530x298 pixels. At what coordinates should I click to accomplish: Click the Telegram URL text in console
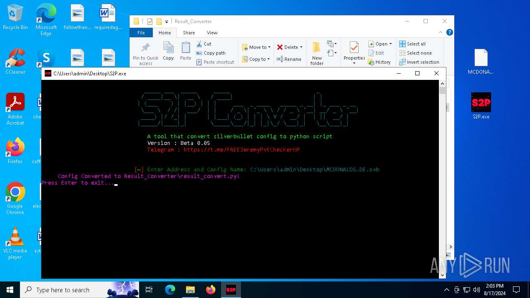[241, 149]
